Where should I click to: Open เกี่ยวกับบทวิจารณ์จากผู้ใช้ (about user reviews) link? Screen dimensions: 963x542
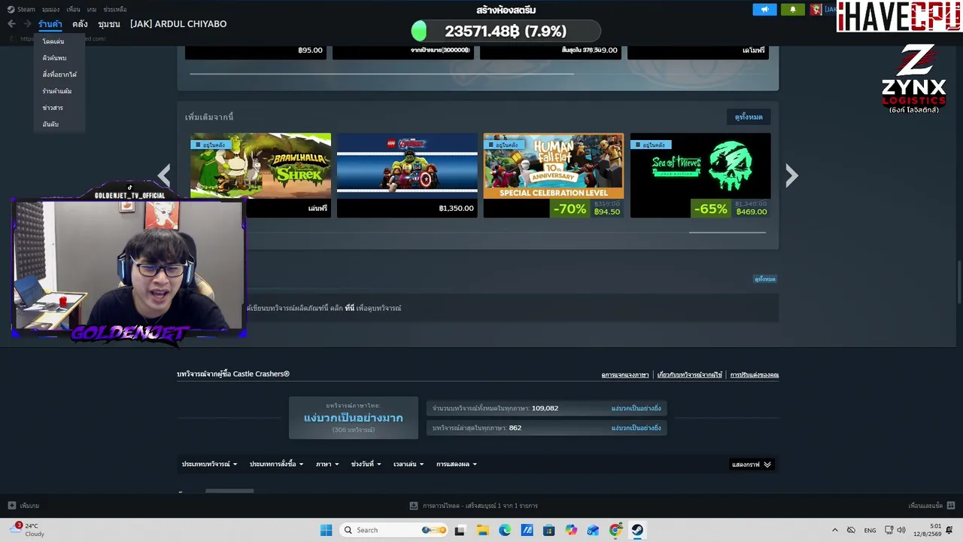pos(690,375)
